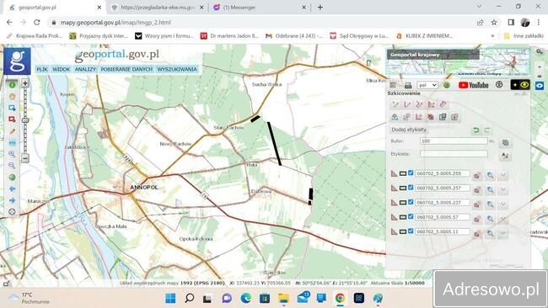Screen dimensions: 548x308
Task: Zoom to sketch 060702_5.0005.255 with magnifier icon
Action: (491, 175)
